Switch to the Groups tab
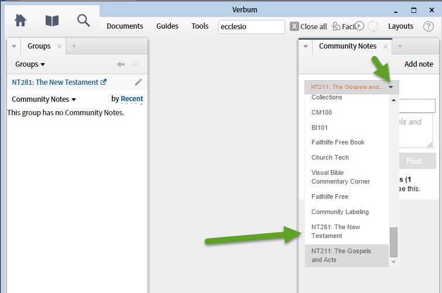442x293 pixels. click(x=39, y=46)
